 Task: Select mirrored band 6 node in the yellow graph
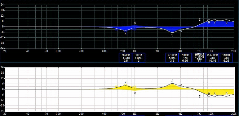coord(209,94)
